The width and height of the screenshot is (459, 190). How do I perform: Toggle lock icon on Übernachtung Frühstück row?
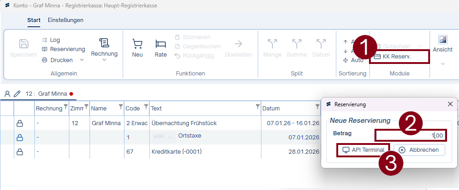pyautogui.click(x=20, y=123)
